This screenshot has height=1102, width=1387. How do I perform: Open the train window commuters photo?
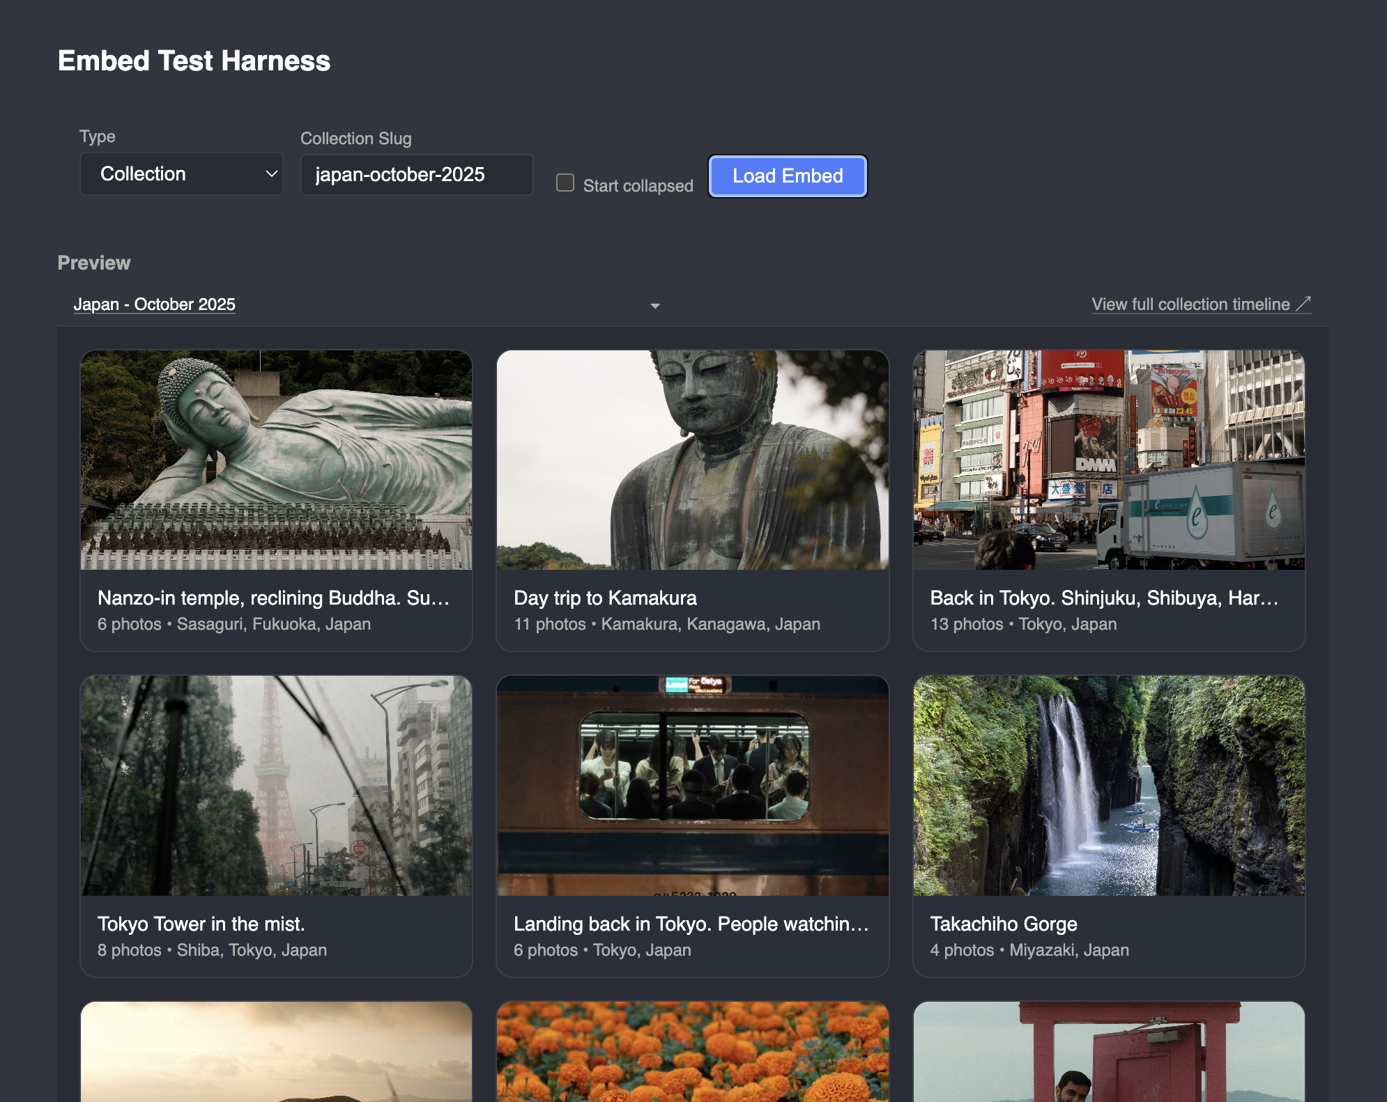(692, 786)
